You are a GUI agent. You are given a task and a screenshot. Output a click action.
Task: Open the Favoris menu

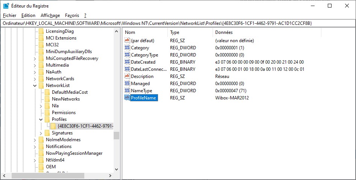pos(72,15)
